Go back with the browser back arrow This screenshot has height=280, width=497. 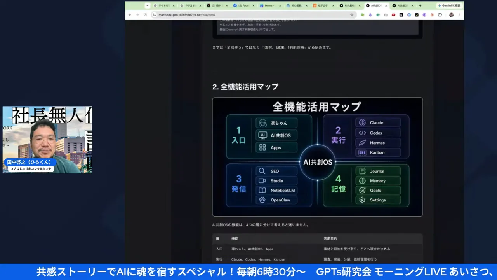click(x=130, y=15)
